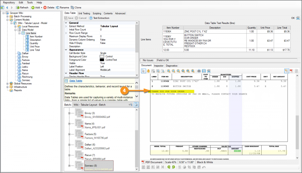Image resolution: width=302 pixels, height=173 pixels.
Task: Click the Rename toolbar icon
Action: pos(58,8)
